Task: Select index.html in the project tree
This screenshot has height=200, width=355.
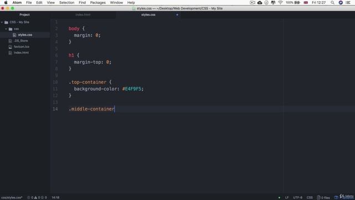Action: pyautogui.click(x=21, y=53)
